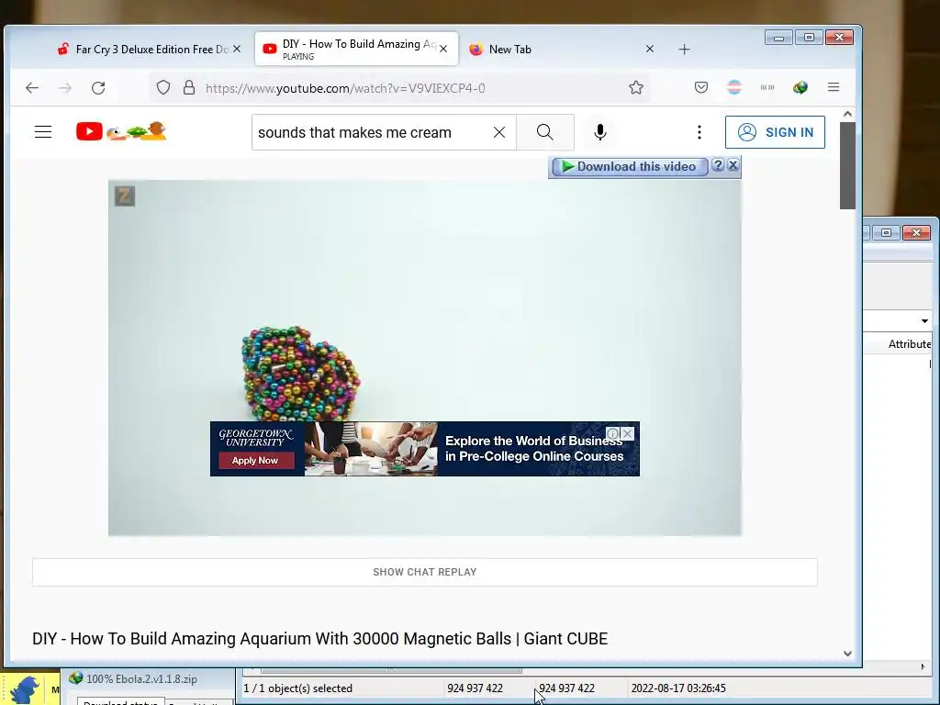Click Apply Now on Georgetown ad
The height and width of the screenshot is (705, 940).
coord(255,461)
